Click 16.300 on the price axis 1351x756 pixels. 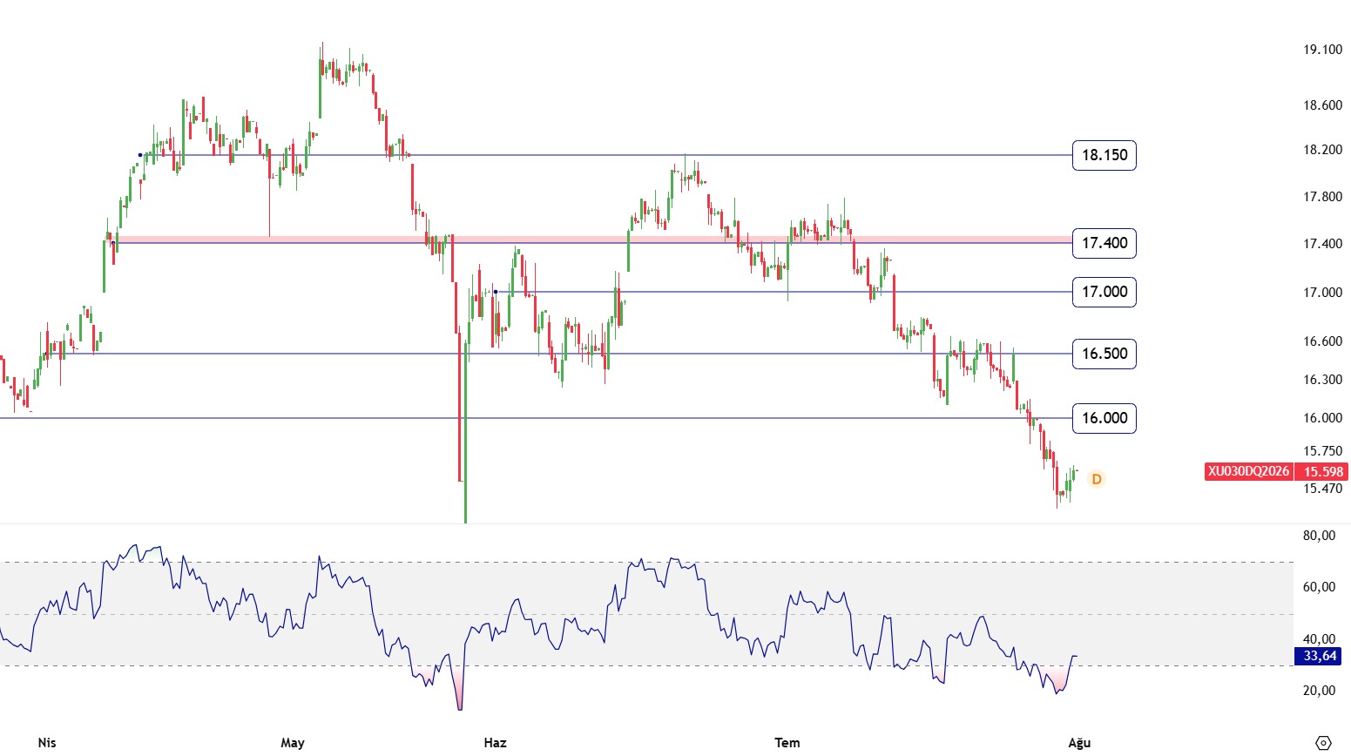click(x=1322, y=380)
